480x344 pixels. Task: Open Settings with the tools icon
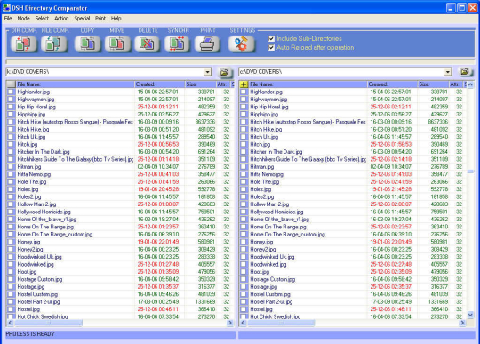click(241, 44)
